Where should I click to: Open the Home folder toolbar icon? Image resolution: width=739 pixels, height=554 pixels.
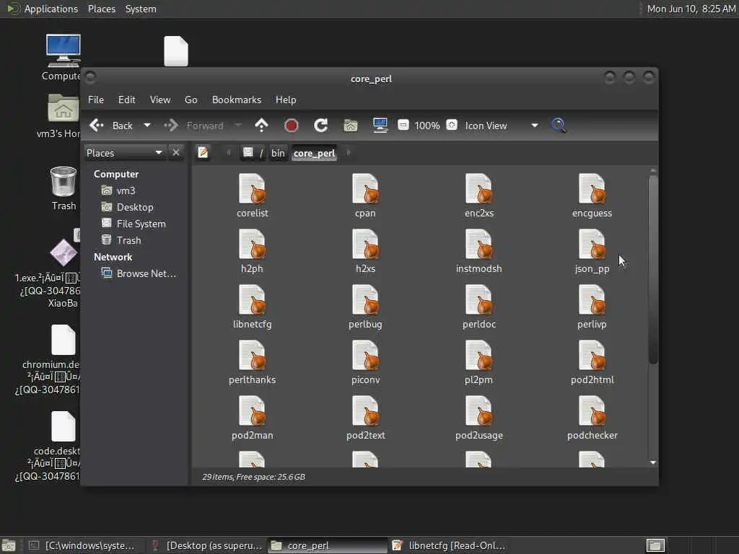(351, 126)
